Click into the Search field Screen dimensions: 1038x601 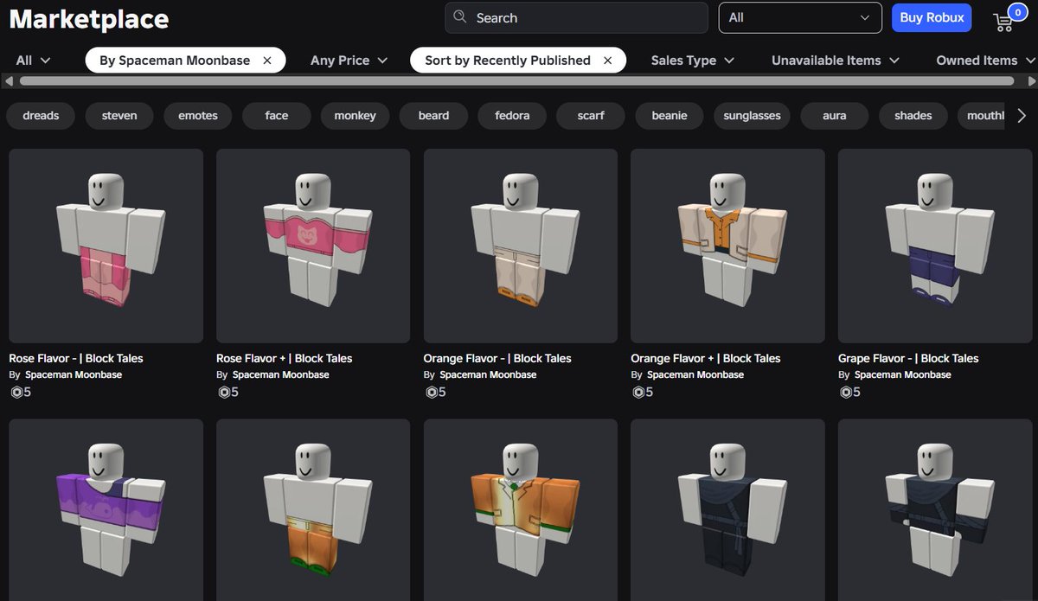coord(576,17)
